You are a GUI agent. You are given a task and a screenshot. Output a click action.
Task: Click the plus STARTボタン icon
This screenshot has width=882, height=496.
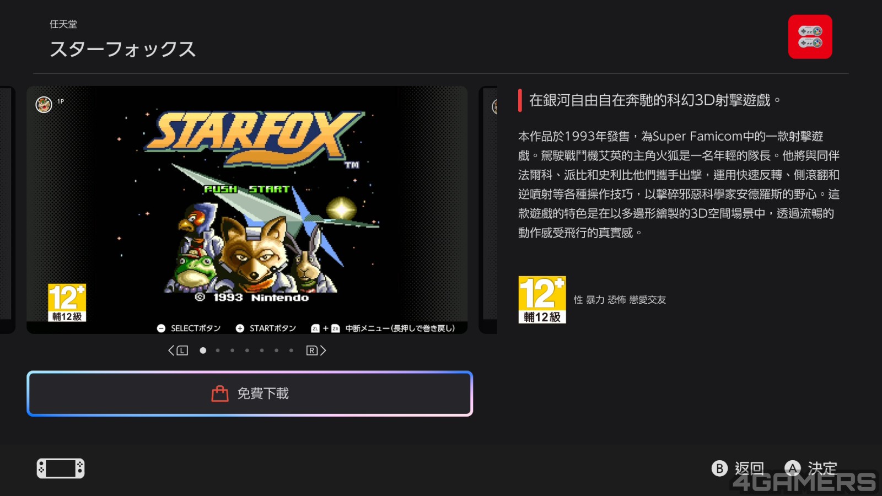point(240,328)
